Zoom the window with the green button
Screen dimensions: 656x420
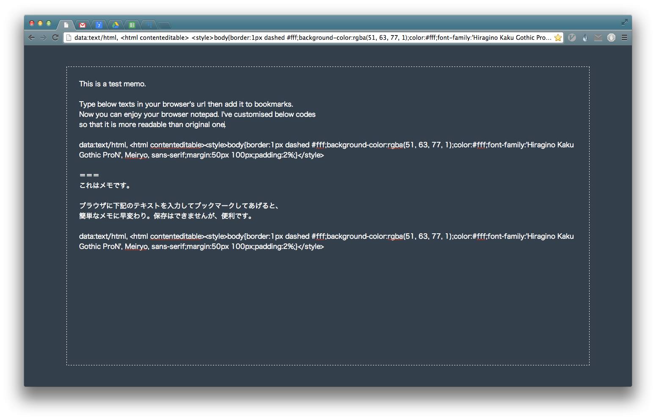click(x=49, y=23)
